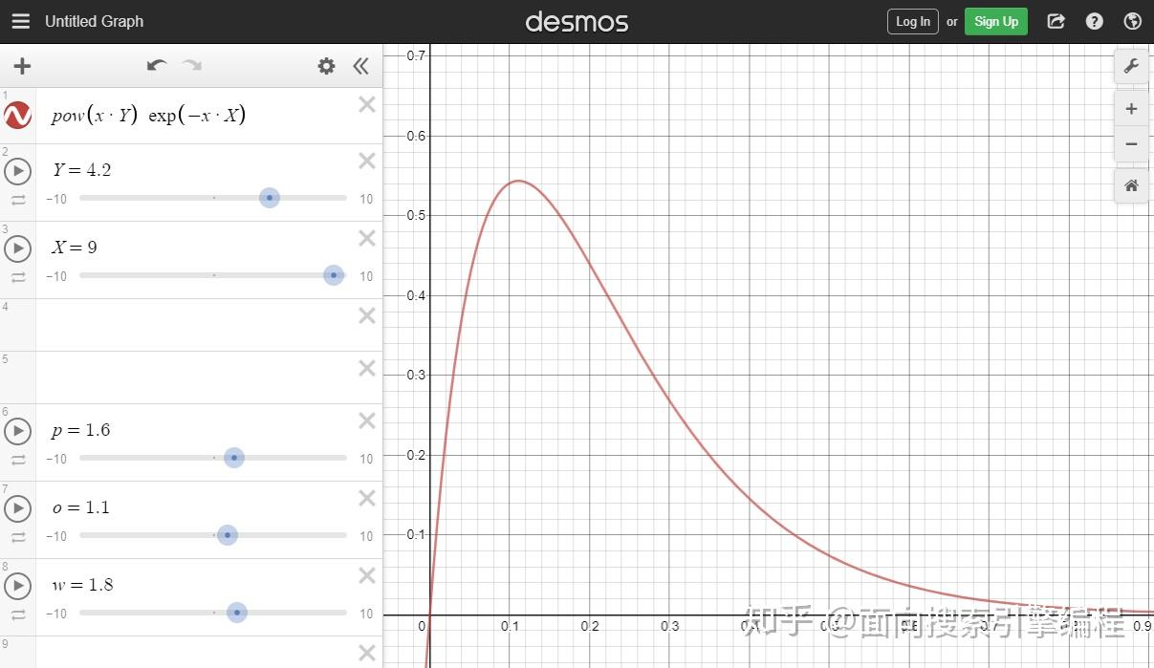The image size is (1154, 668).
Task: Delete the w = 1.8 expression row
Action: [x=367, y=575]
